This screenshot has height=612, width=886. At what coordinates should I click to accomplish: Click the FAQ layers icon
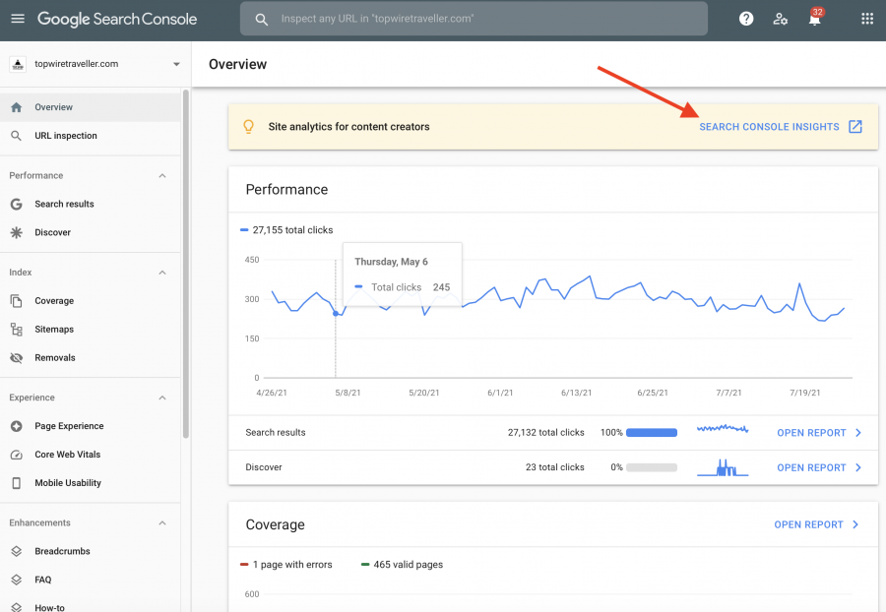point(17,580)
